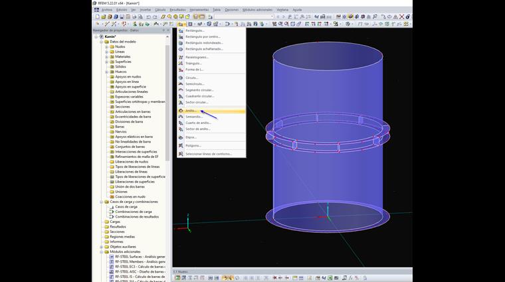Open the Herramientas menu
Screen dimensions: 505x282
[x=199, y=10]
